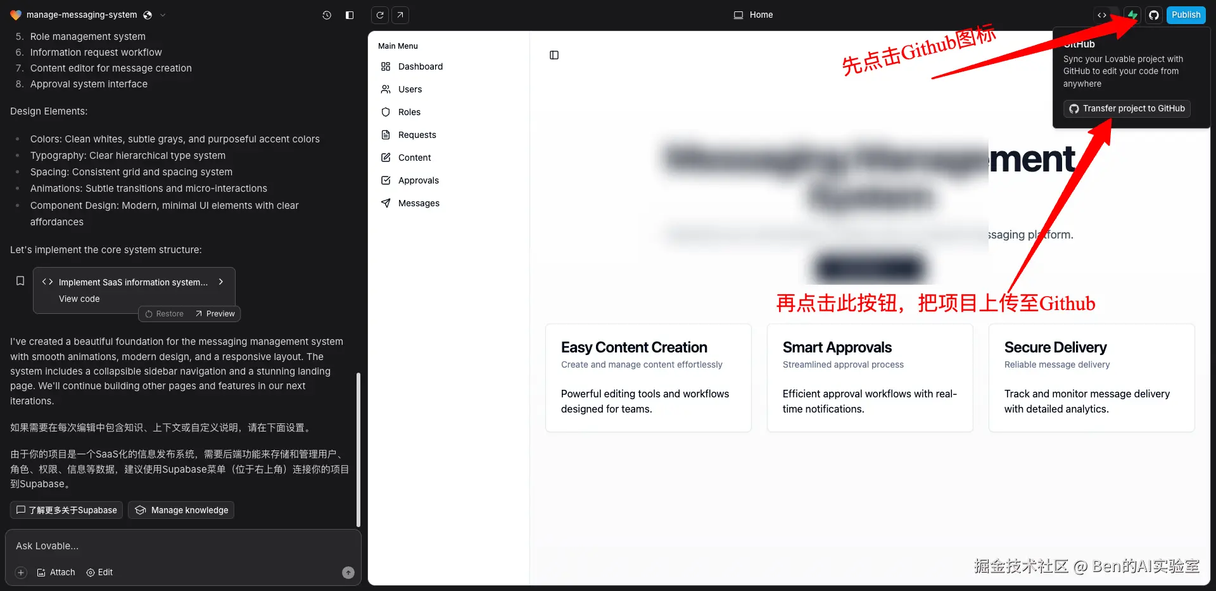Toggle code view angle-brackets icon
This screenshot has height=591, width=1216.
pyautogui.click(x=1102, y=15)
